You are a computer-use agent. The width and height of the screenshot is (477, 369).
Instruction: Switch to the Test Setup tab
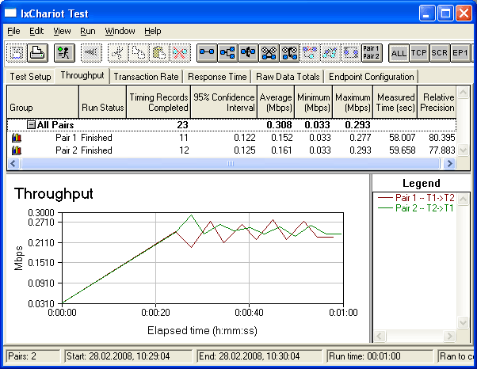[30, 77]
